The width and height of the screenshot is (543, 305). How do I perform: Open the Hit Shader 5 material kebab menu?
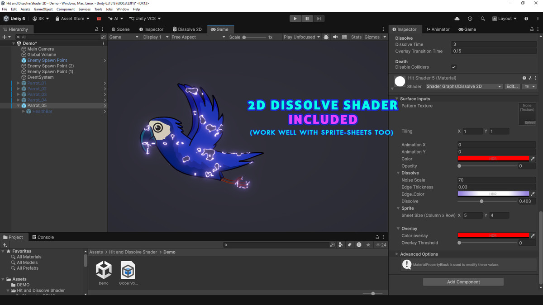(535, 78)
